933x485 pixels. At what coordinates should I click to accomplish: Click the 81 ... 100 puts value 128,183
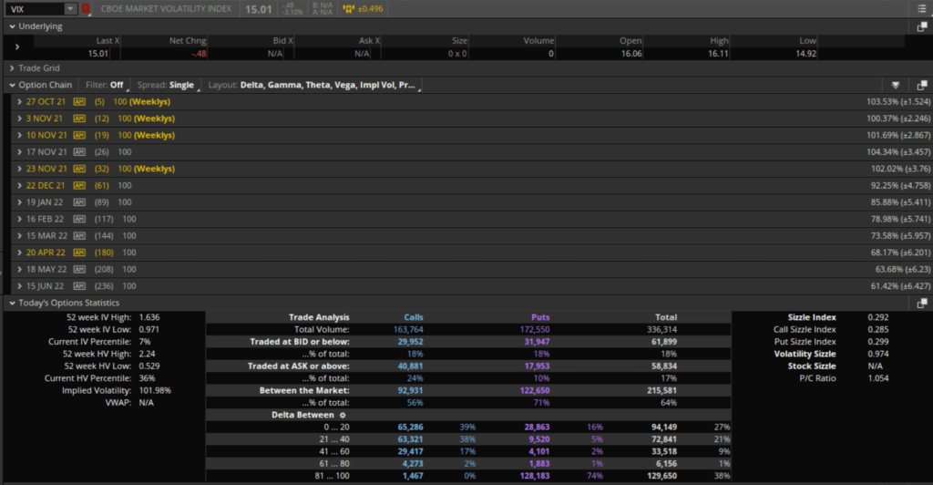tap(534, 476)
